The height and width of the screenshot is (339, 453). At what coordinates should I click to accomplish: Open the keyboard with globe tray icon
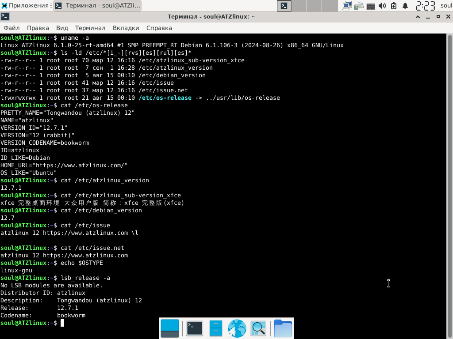pyautogui.click(x=358, y=6)
